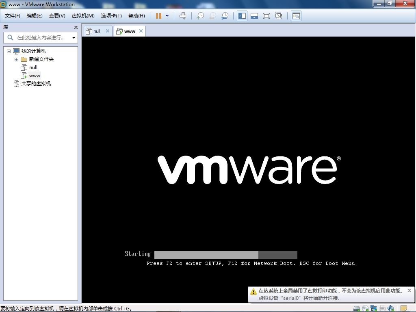
Task: Close the www tab
Action: point(141,31)
